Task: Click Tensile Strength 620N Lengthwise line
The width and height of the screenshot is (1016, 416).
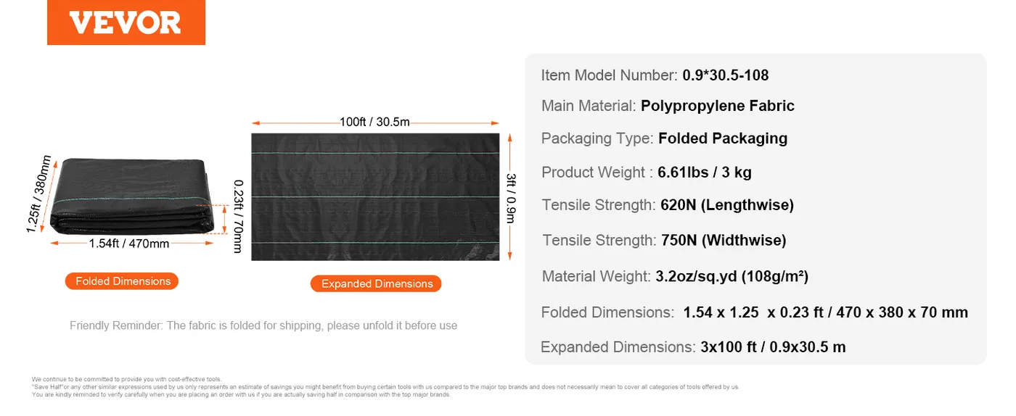Action: click(x=668, y=205)
